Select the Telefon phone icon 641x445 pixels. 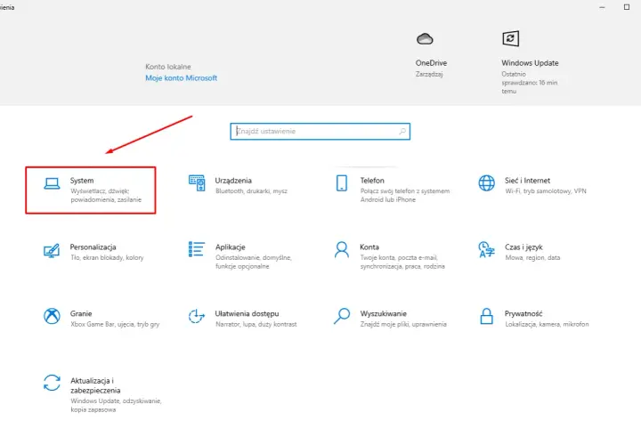tap(342, 183)
